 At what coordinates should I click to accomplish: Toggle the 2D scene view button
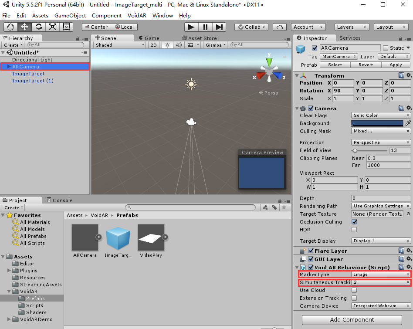(x=153, y=45)
